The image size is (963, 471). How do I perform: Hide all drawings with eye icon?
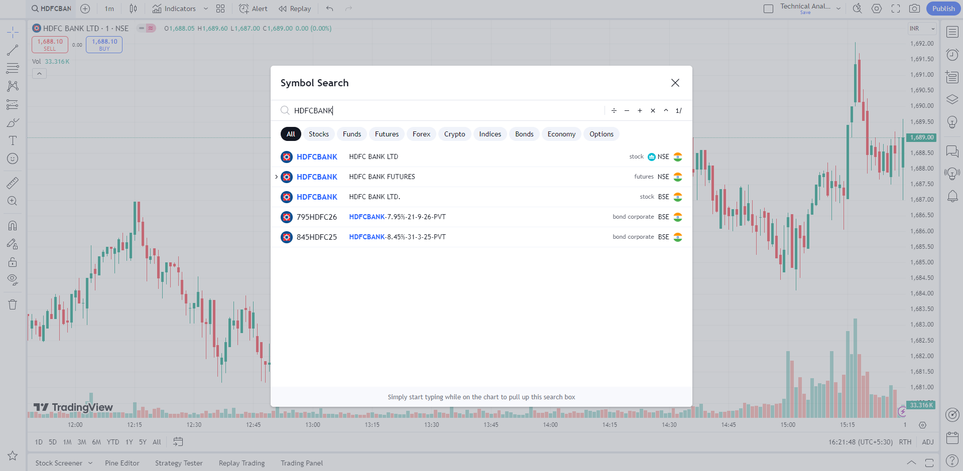pyautogui.click(x=13, y=280)
